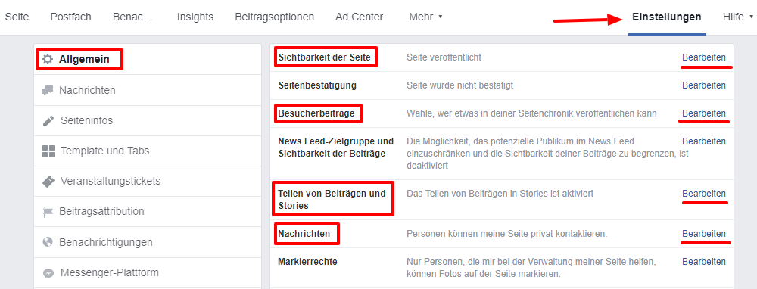Click the Markierrechte description about Fotos markieren
Screen dimensions: 757x289
[531, 268]
